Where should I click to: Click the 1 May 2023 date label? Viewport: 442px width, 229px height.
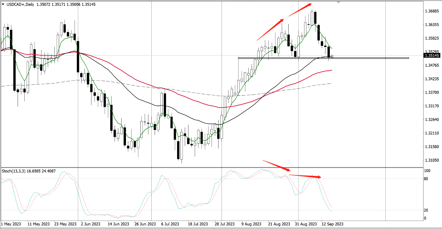[x=11, y=224]
